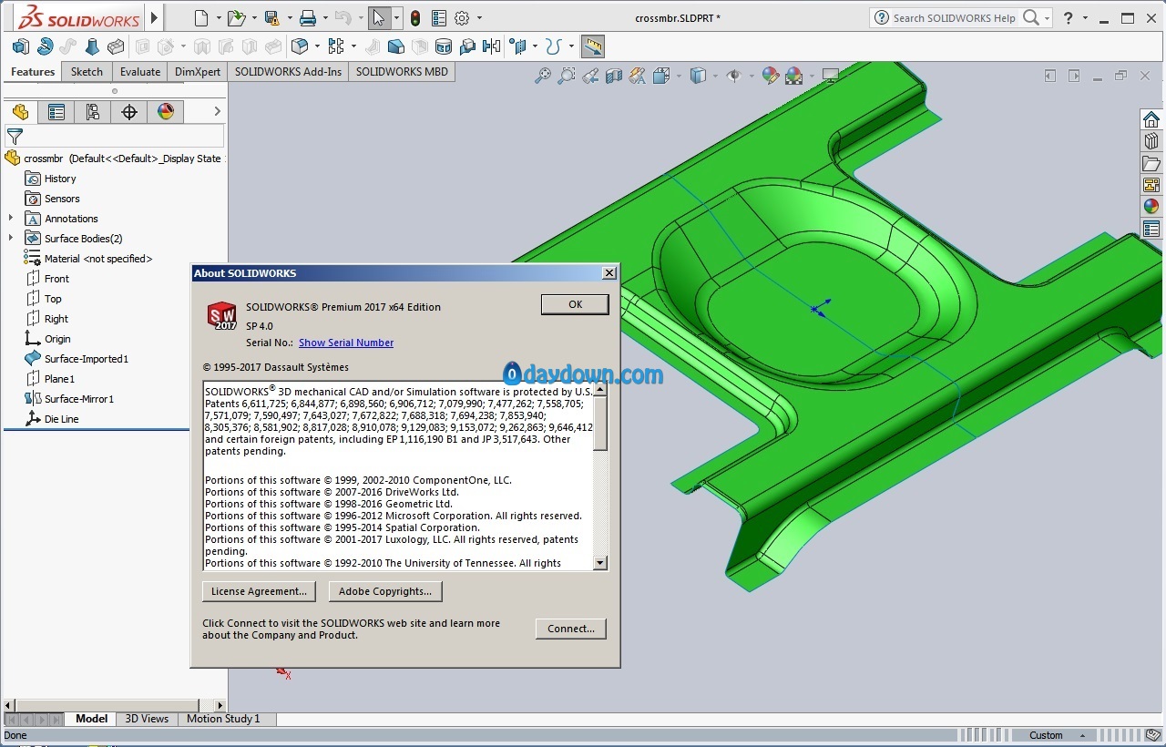1166x747 pixels.
Task: Click the Show Serial Number link
Action: pos(346,343)
